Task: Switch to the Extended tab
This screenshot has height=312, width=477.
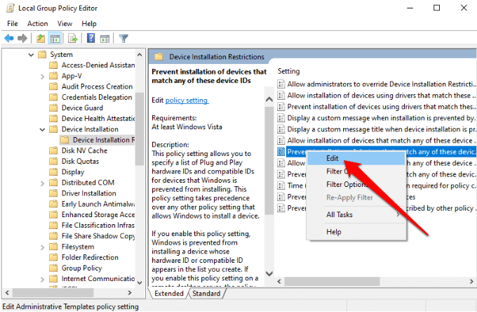Action: (168, 294)
